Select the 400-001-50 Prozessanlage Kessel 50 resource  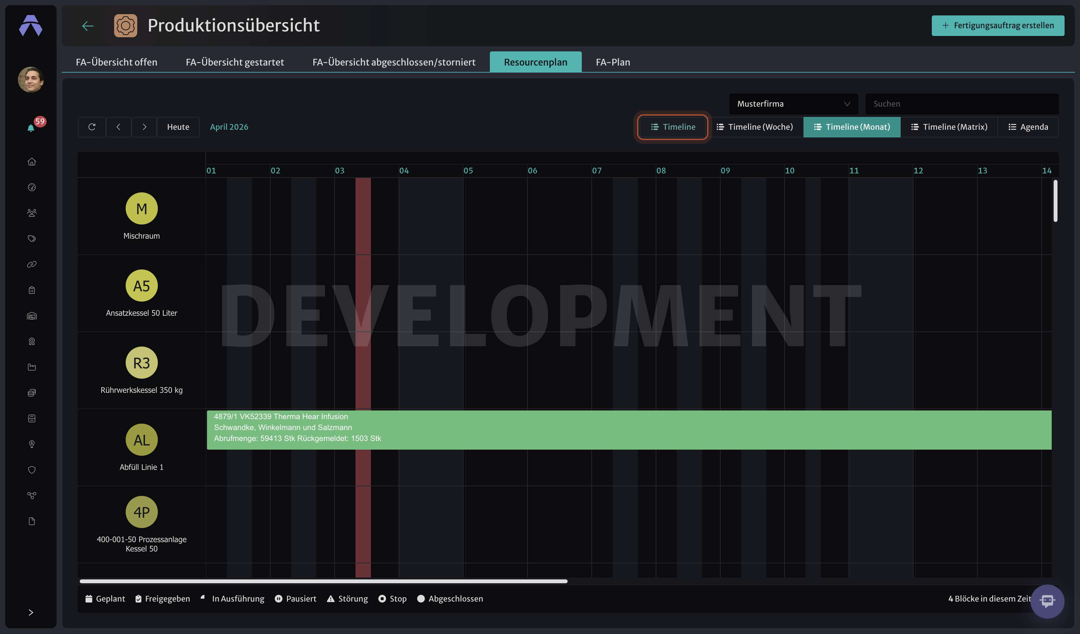pyautogui.click(x=141, y=525)
